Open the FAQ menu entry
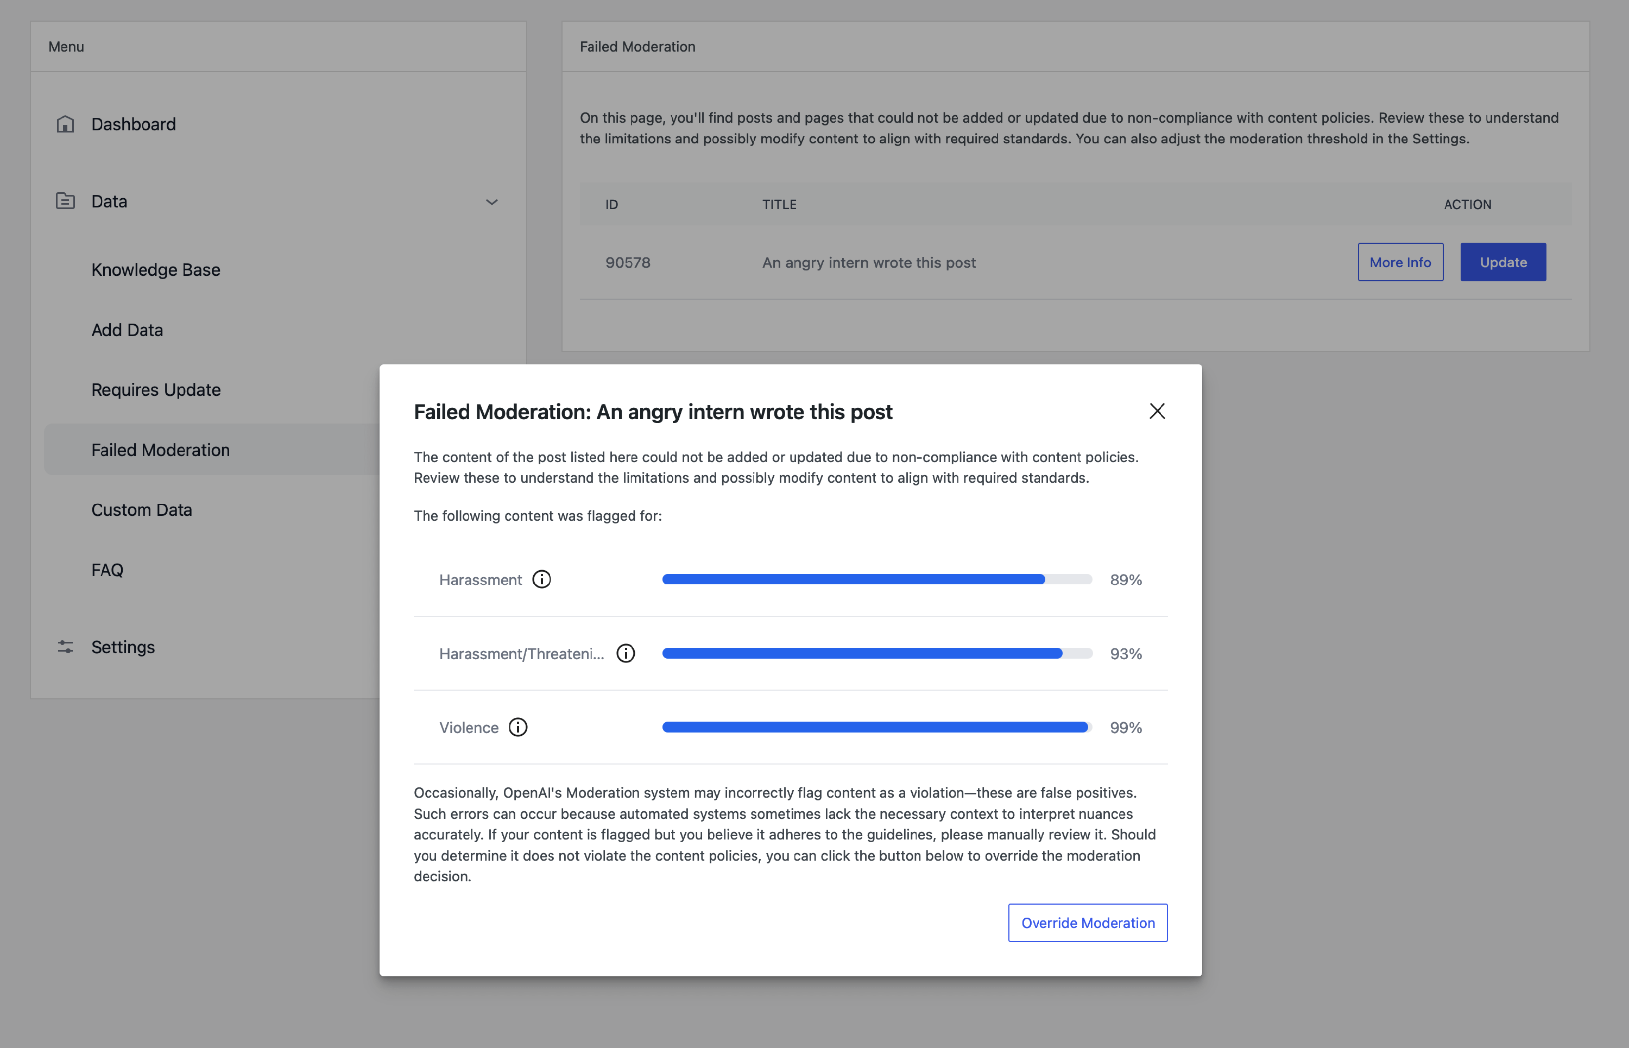 tap(108, 570)
